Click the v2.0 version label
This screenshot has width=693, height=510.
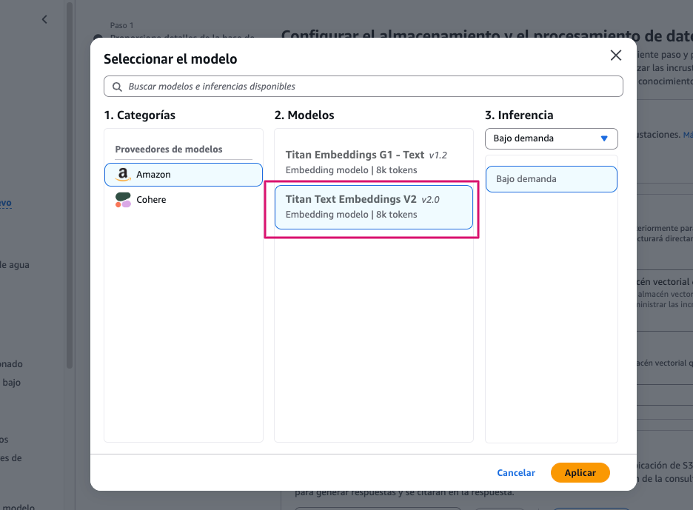(430, 200)
